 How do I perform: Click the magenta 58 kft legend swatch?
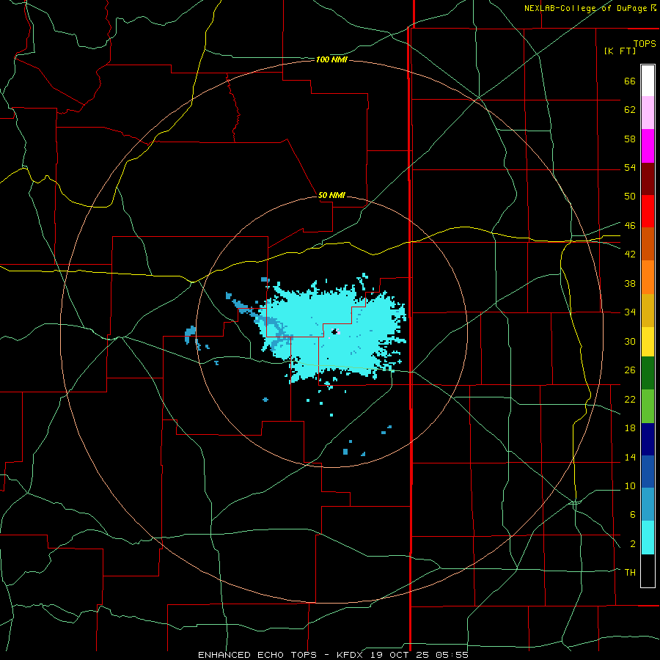click(648, 146)
